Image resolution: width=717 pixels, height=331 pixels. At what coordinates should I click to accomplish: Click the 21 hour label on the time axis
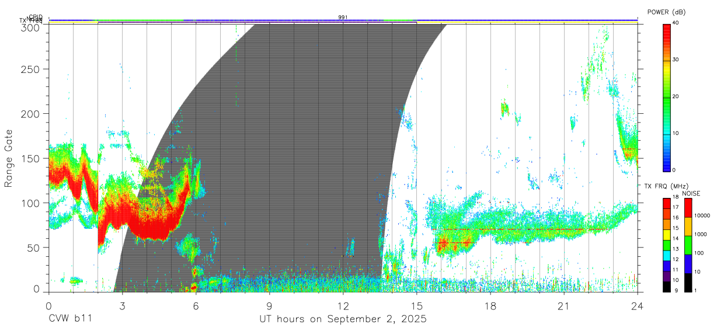tap(564, 305)
